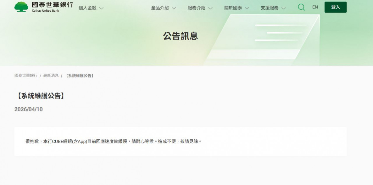373x185 pixels.
Task: Select the announcement date 2026/04/10
Action: coord(28,109)
